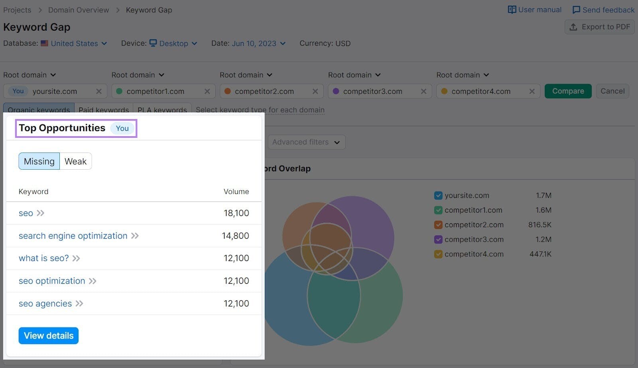638x368 pixels.
Task: Click the Send feedback chat icon
Action: pos(576,10)
